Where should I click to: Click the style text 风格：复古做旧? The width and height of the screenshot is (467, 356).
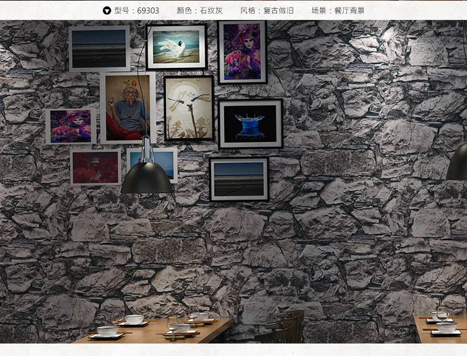pyautogui.click(x=267, y=11)
